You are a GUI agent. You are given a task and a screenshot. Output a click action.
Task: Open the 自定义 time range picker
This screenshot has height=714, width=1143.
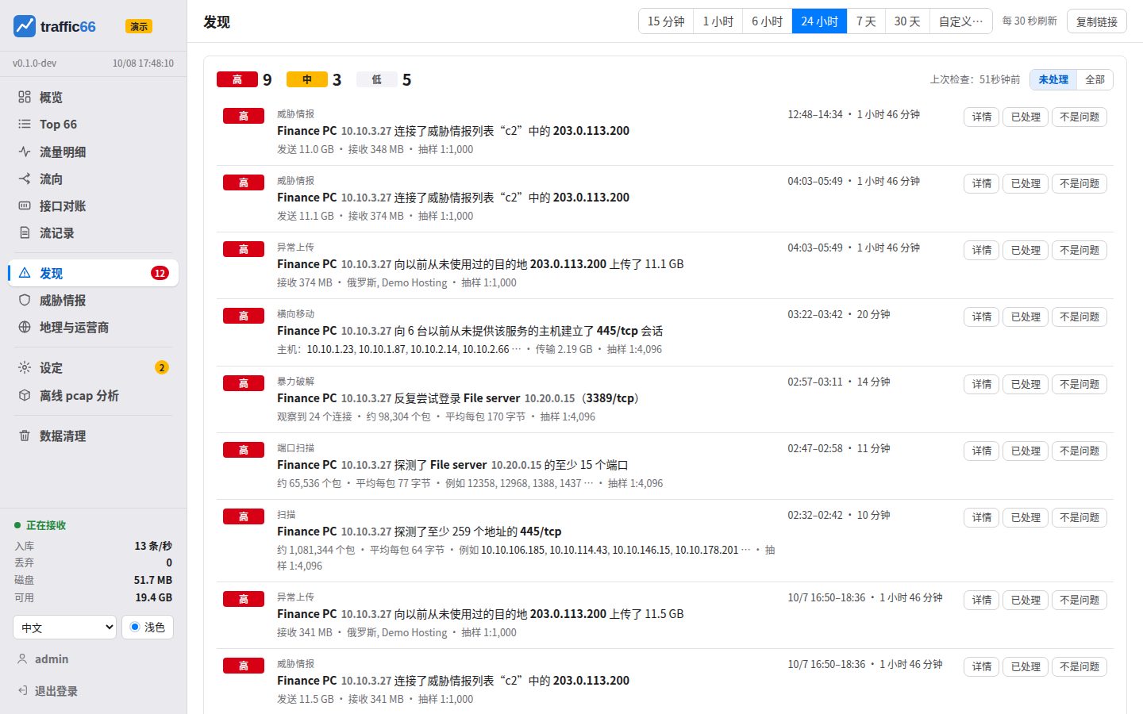click(960, 21)
